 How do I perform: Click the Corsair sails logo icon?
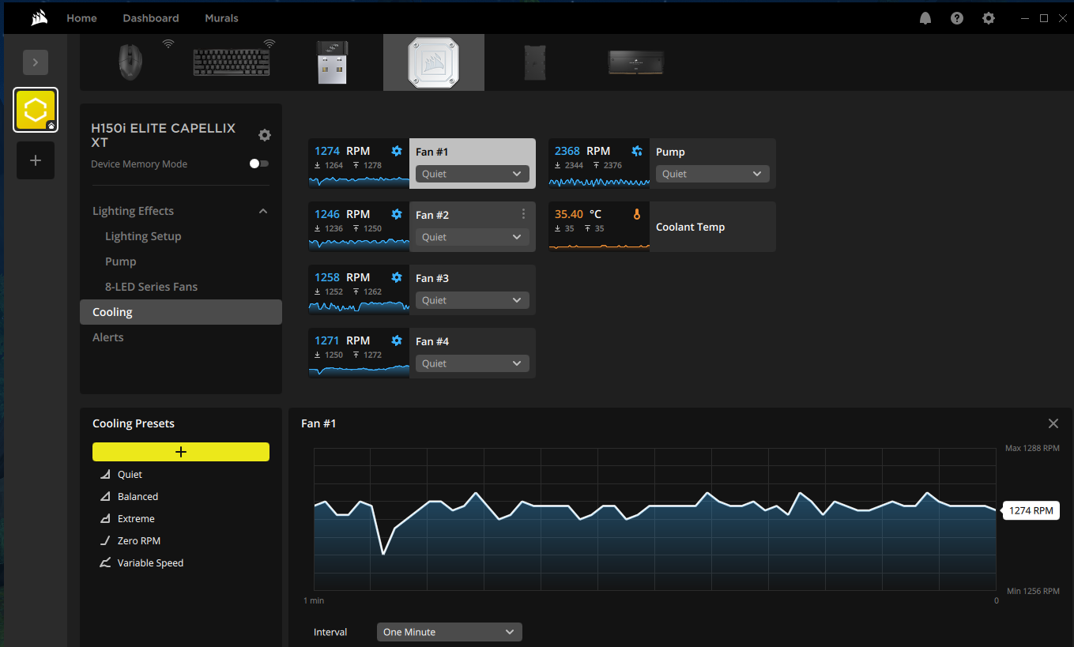[x=40, y=17]
